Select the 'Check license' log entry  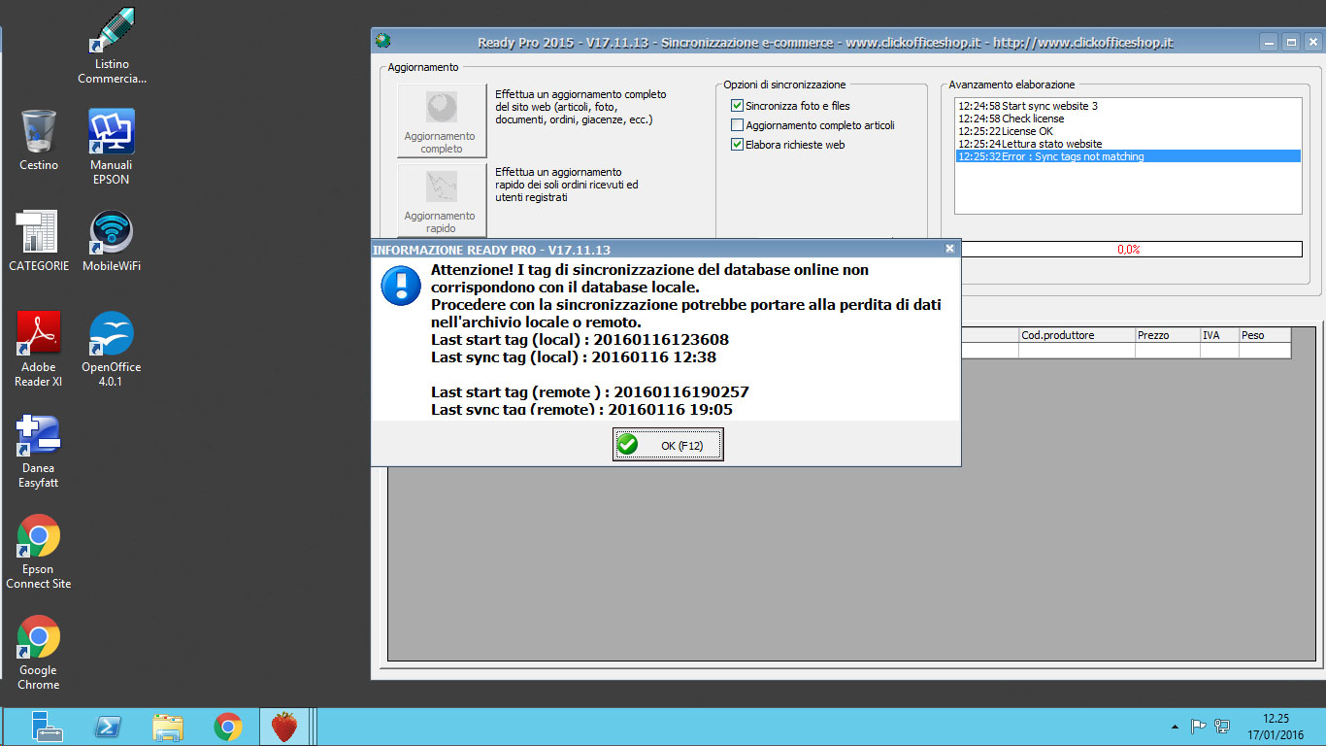tap(1128, 119)
